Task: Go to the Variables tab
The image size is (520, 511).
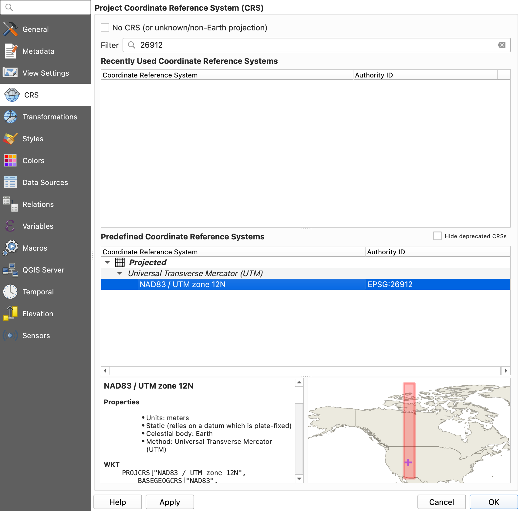Action: click(x=46, y=226)
